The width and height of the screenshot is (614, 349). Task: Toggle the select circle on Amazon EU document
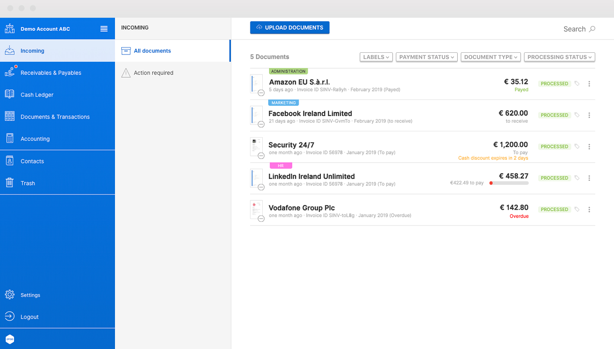pyautogui.click(x=261, y=93)
